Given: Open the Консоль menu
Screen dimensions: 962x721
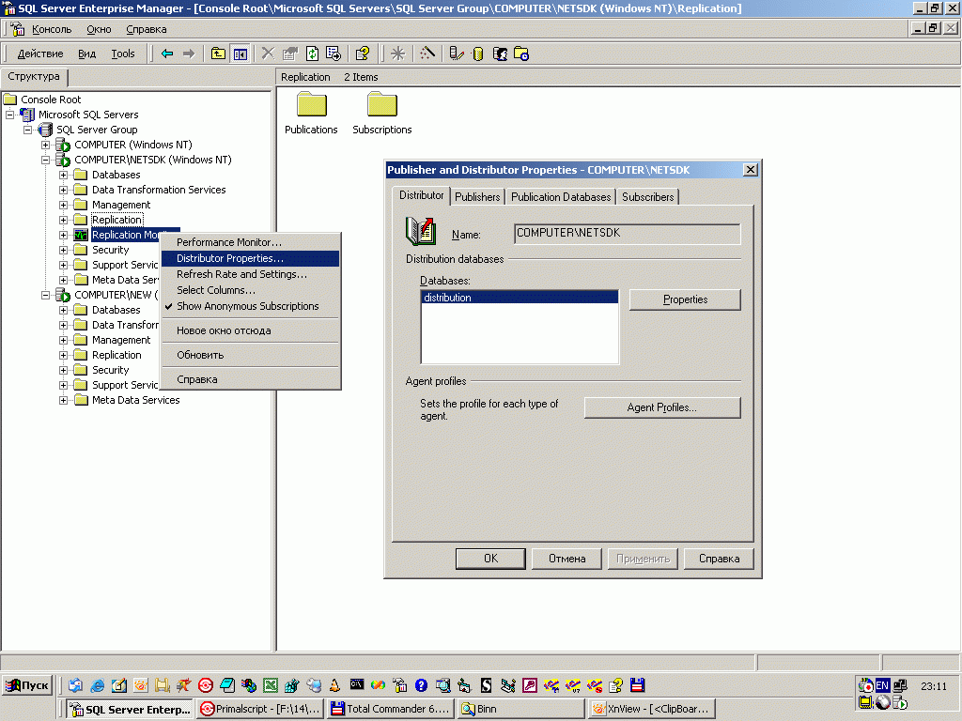Looking at the screenshot, I should click(52, 29).
